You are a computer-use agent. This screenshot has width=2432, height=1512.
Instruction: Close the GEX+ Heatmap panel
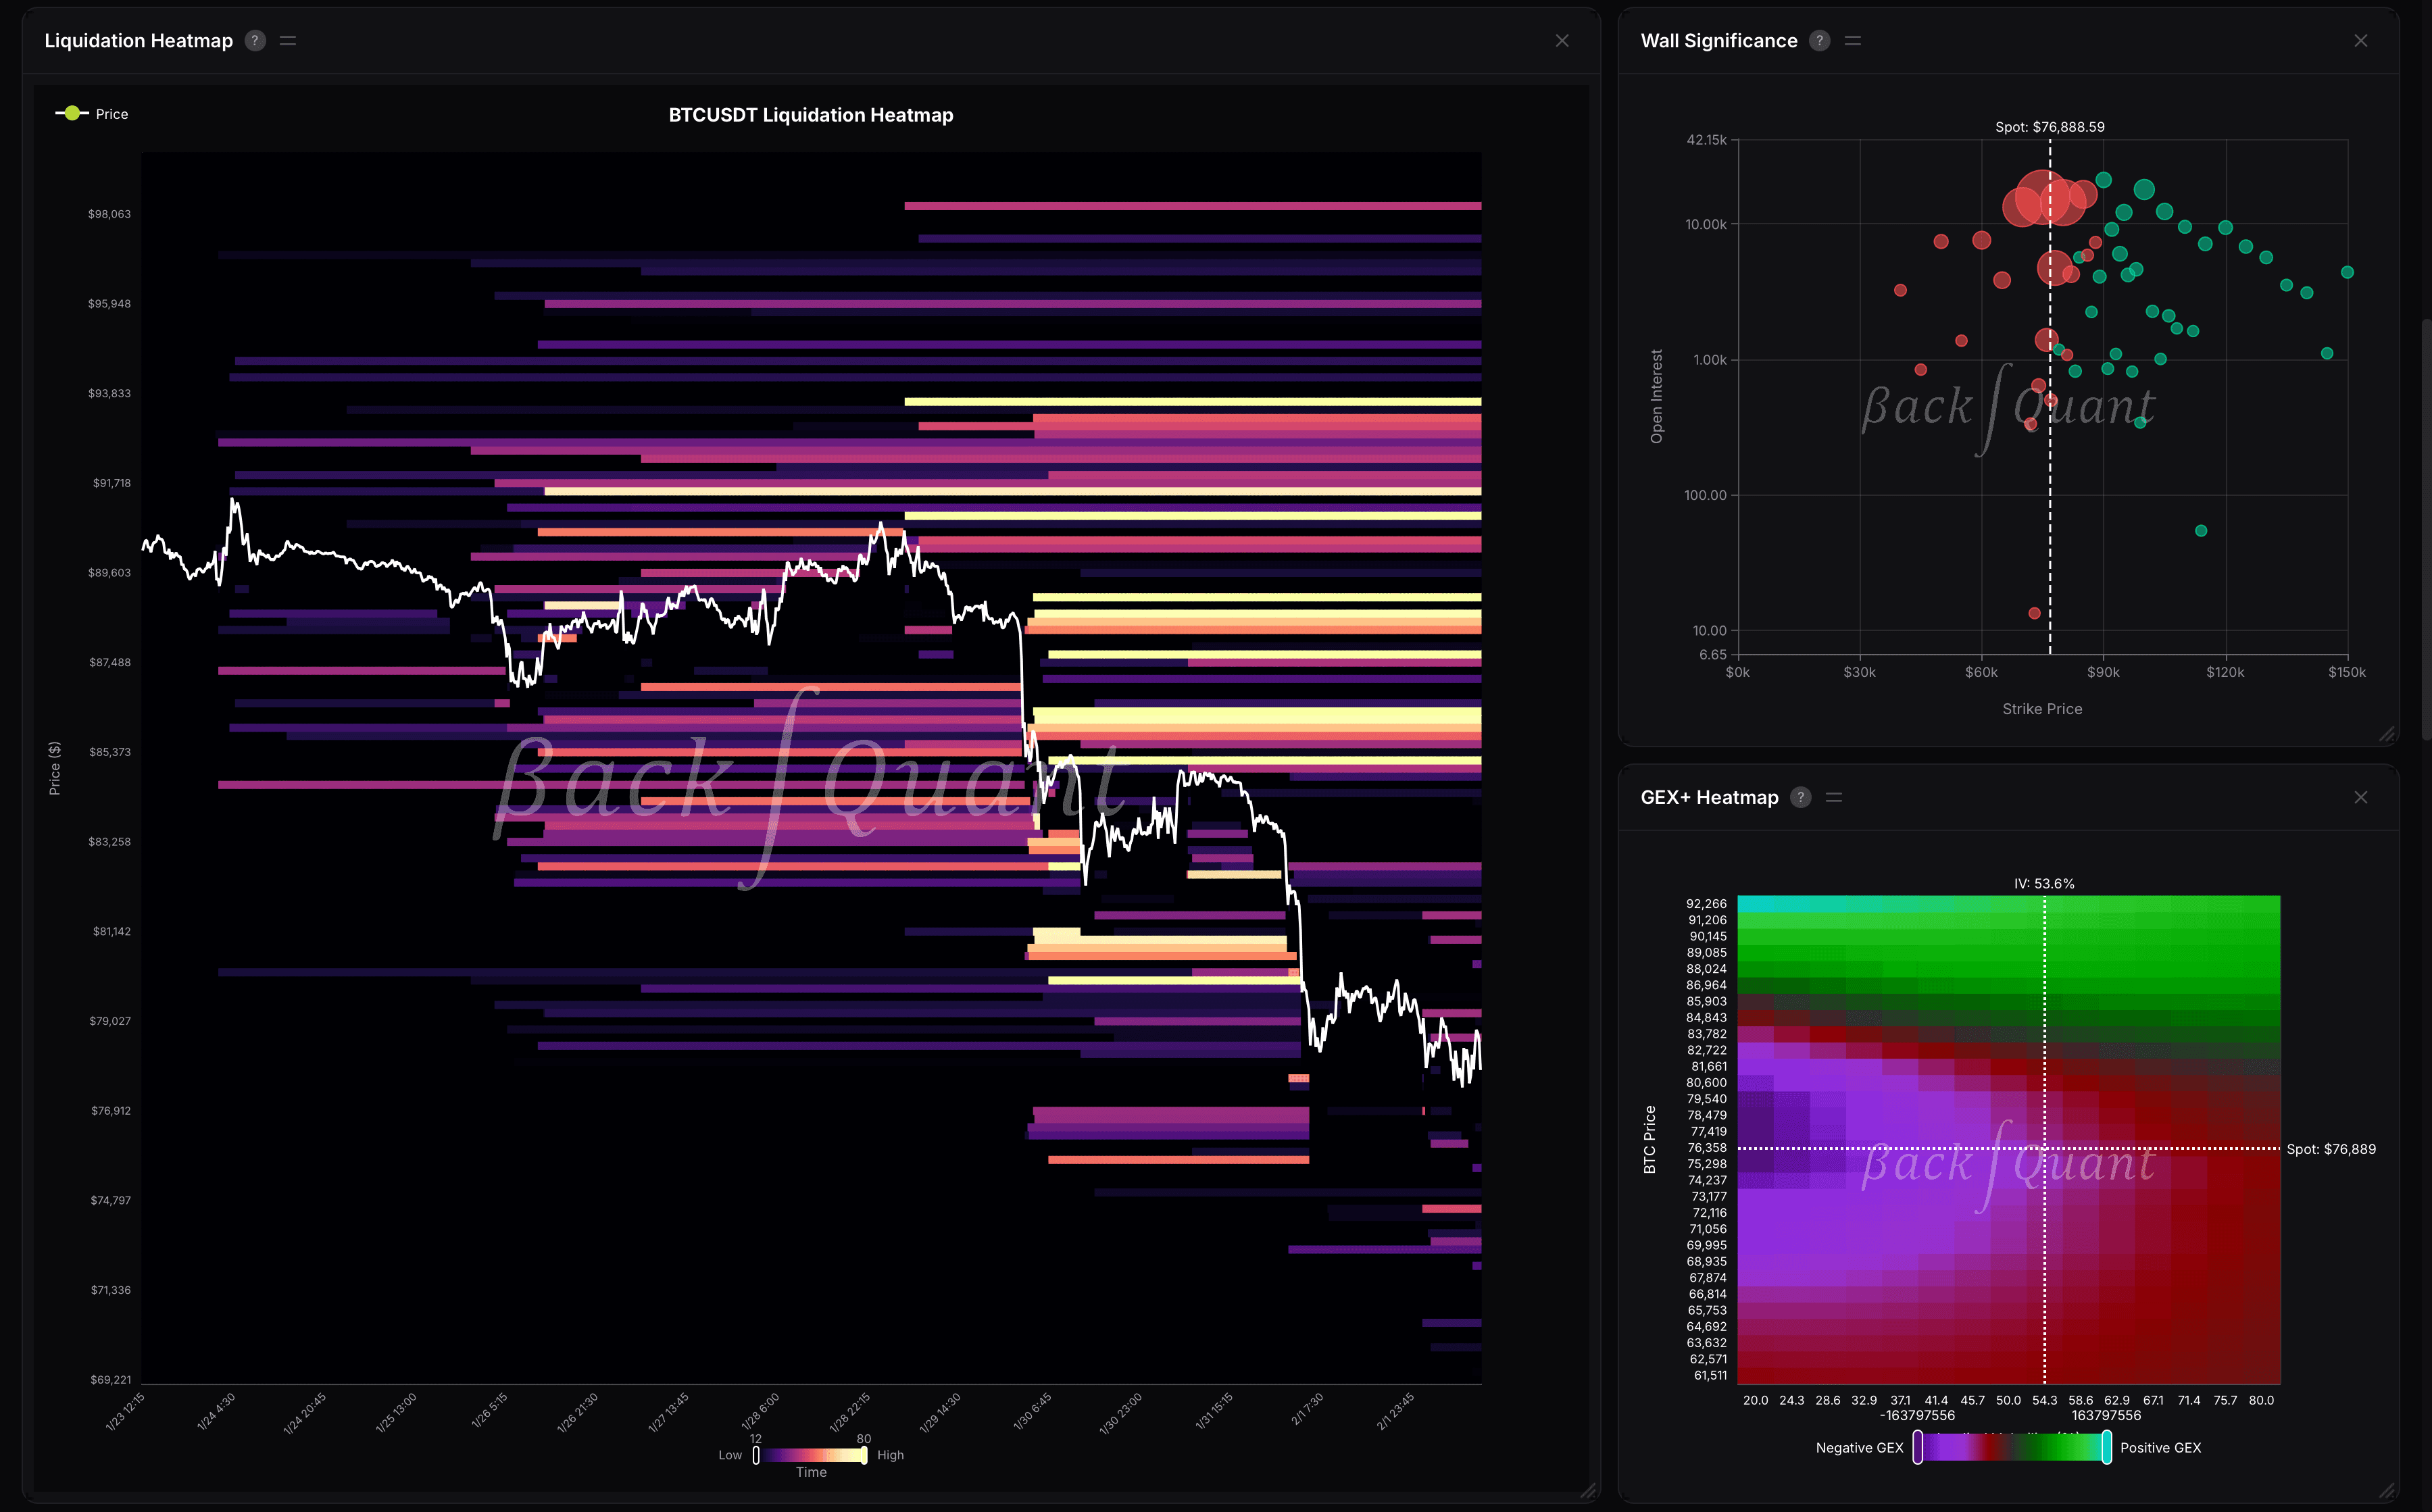[2361, 797]
